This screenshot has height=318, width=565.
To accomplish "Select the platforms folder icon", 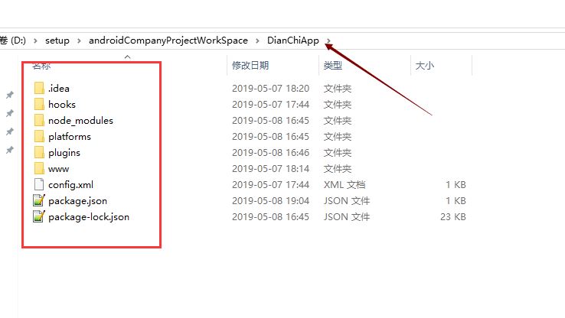I will click(x=39, y=136).
